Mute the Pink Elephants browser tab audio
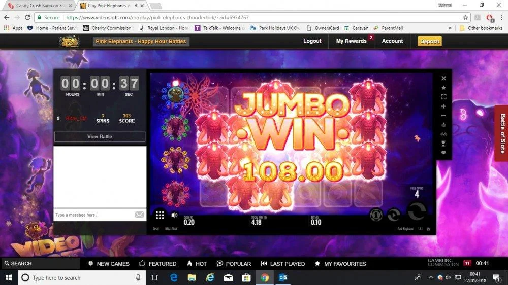This screenshot has width=508, height=285. click(136, 6)
